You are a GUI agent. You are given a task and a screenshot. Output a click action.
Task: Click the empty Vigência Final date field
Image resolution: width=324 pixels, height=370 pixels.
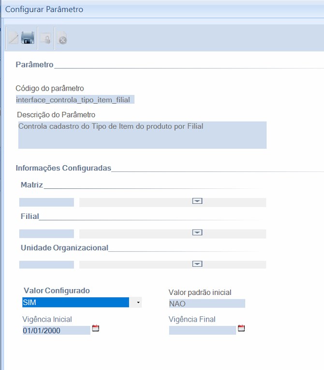coord(203,330)
